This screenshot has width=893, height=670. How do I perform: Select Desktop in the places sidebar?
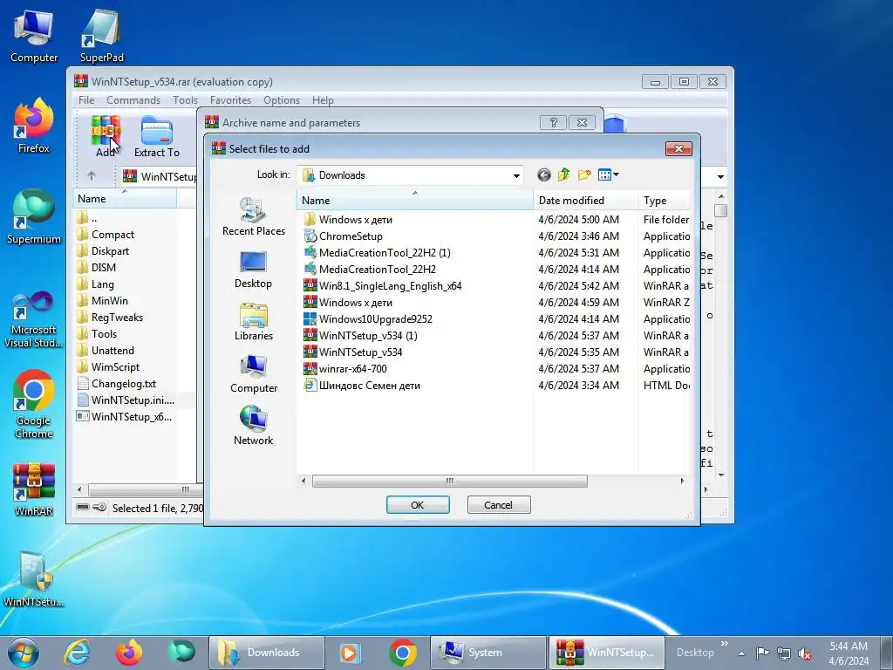pyautogui.click(x=254, y=270)
